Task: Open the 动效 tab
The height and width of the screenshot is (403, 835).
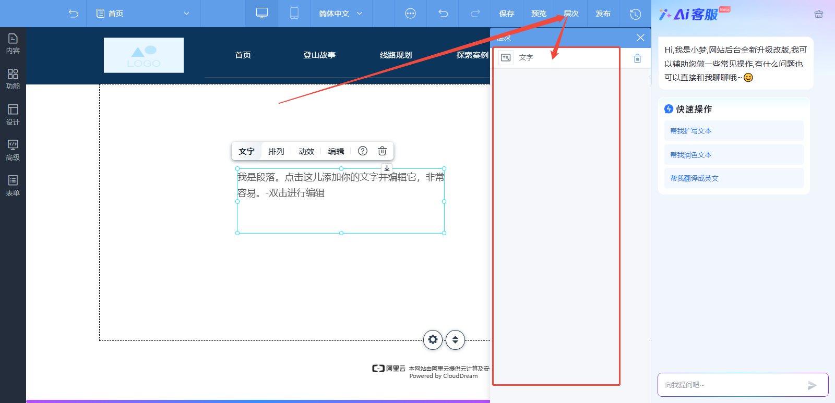Action: coord(306,151)
